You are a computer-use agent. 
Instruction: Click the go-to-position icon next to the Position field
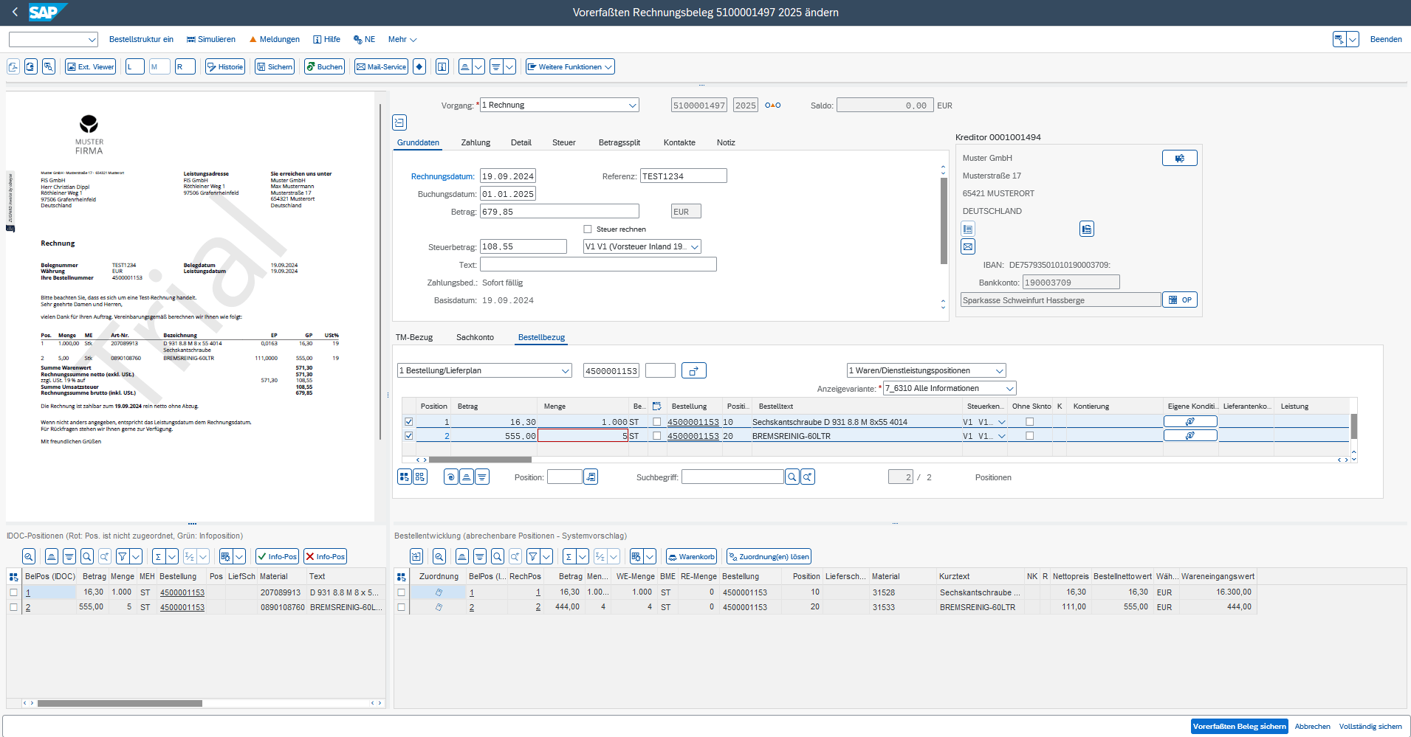(x=591, y=477)
